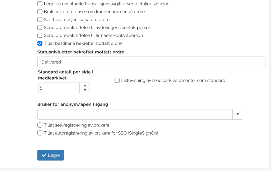
Task: Enable transaksjonsavgifter ved betalingsløsning checkbox
Action: coord(40,4)
